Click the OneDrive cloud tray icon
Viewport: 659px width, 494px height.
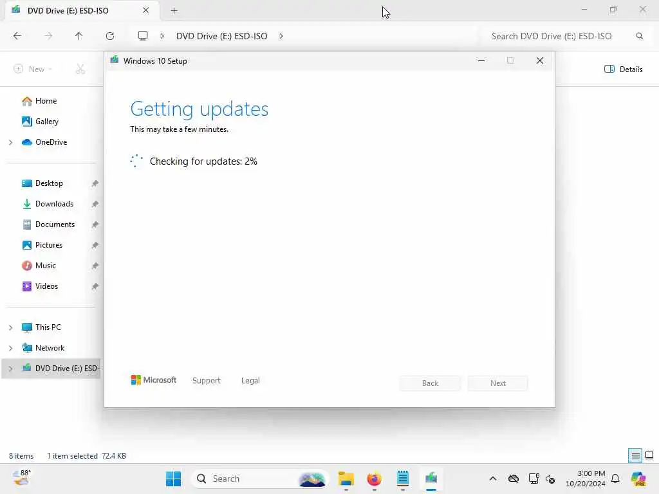(514, 479)
